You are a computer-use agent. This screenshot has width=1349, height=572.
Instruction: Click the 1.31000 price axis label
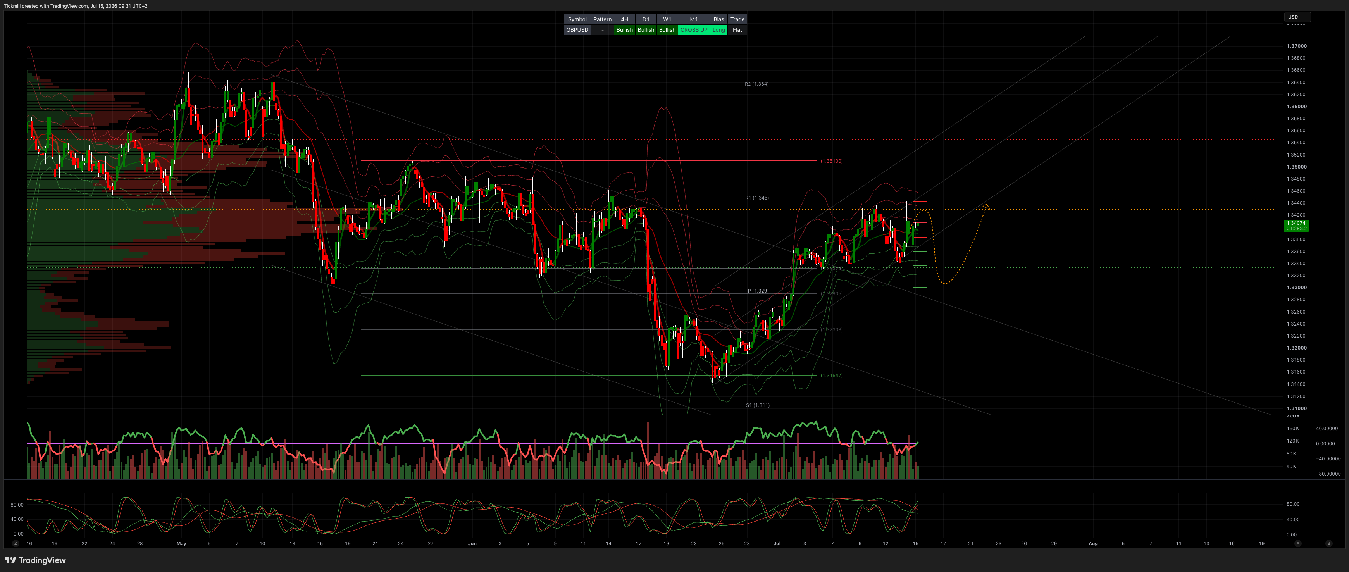click(x=1297, y=408)
